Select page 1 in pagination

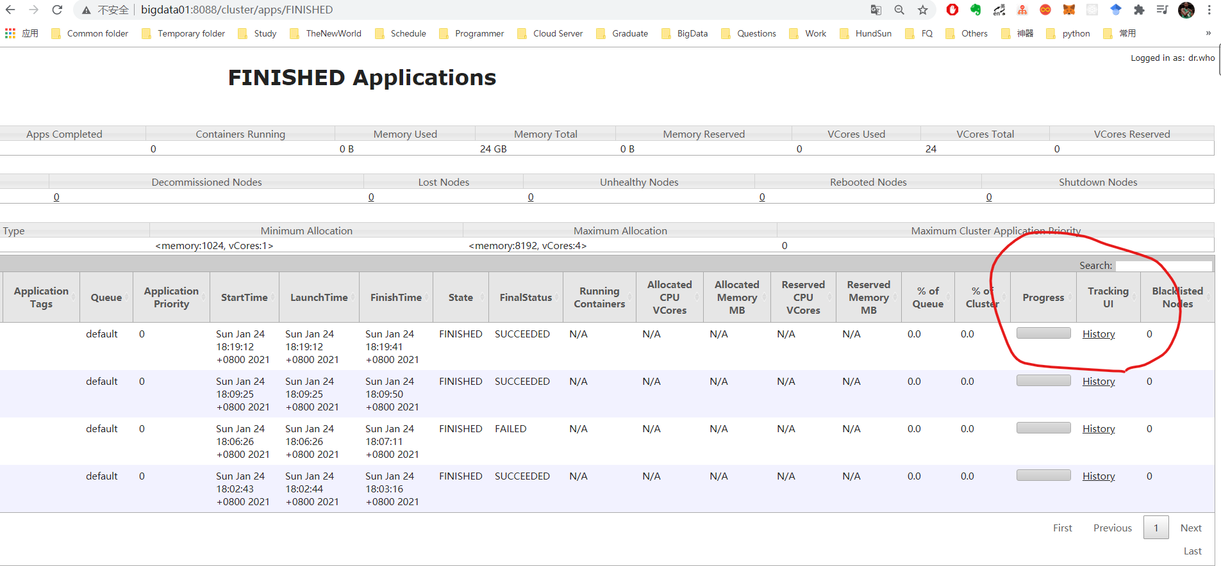coord(1156,528)
